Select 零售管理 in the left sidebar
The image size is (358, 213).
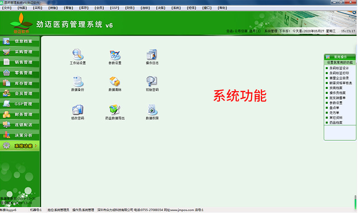point(19,73)
